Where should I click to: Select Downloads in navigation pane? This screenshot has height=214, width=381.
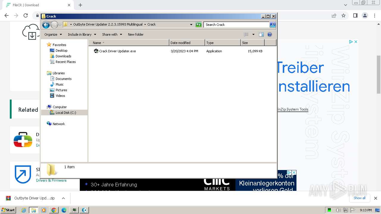63,56
